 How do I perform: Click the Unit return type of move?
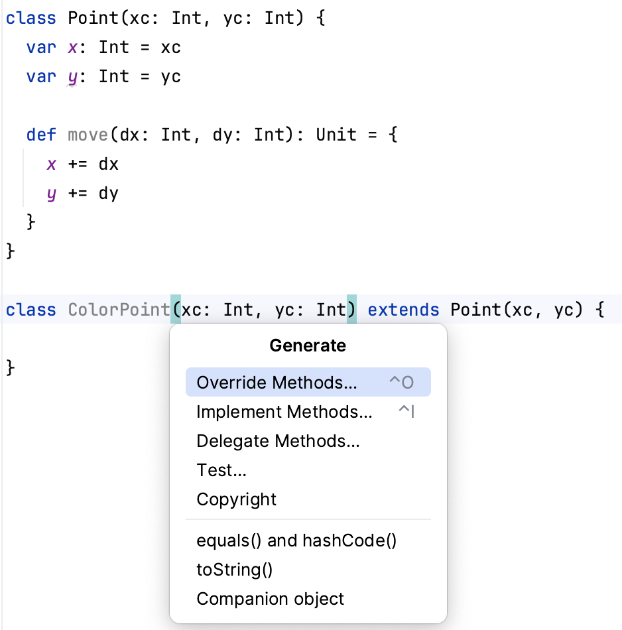click(x=336, y=135)
